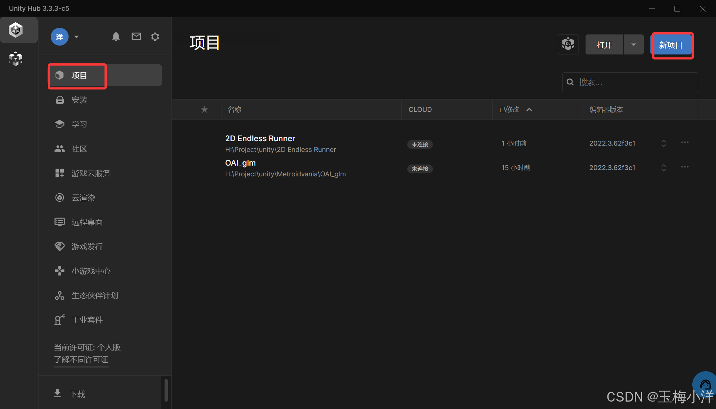Open more options for 2D Endless Runner
The image size is (716, 409).
point(684,143)
